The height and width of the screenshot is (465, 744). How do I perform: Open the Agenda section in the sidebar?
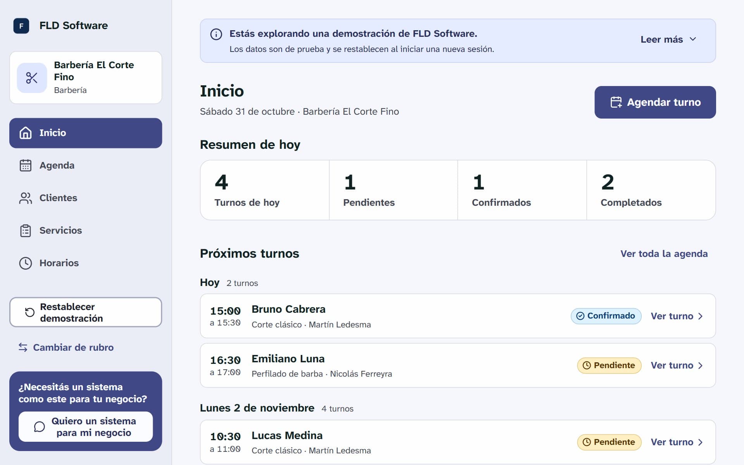tap(86, 165)
